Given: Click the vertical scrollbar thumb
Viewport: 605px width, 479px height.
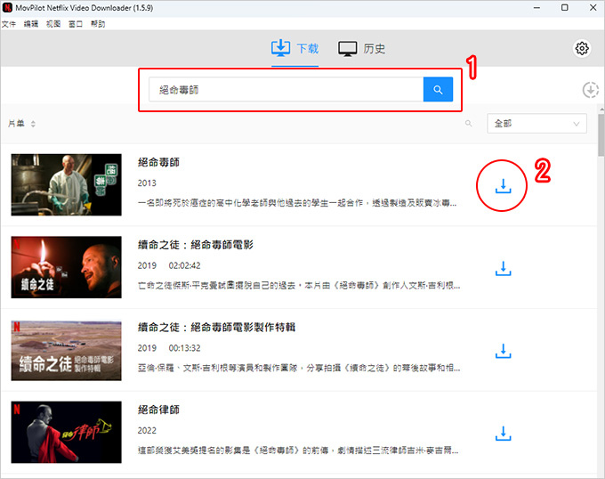Looking at the screenshot, I should [x=601, y=135].
